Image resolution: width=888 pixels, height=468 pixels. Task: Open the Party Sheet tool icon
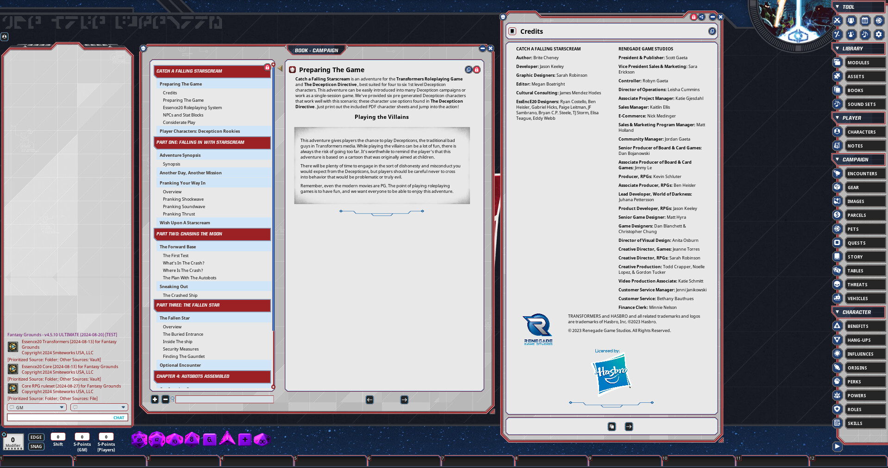click(851, 20)
